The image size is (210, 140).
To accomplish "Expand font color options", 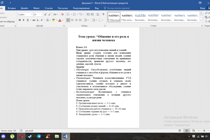I will (x=63, y=20).
